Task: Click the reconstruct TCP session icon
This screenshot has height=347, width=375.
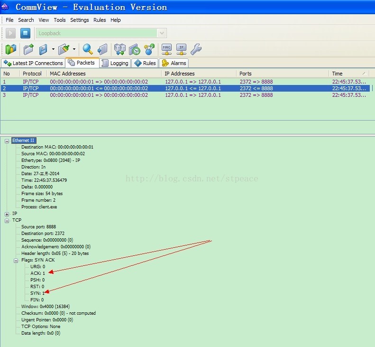Action: (x=120, y=49)
